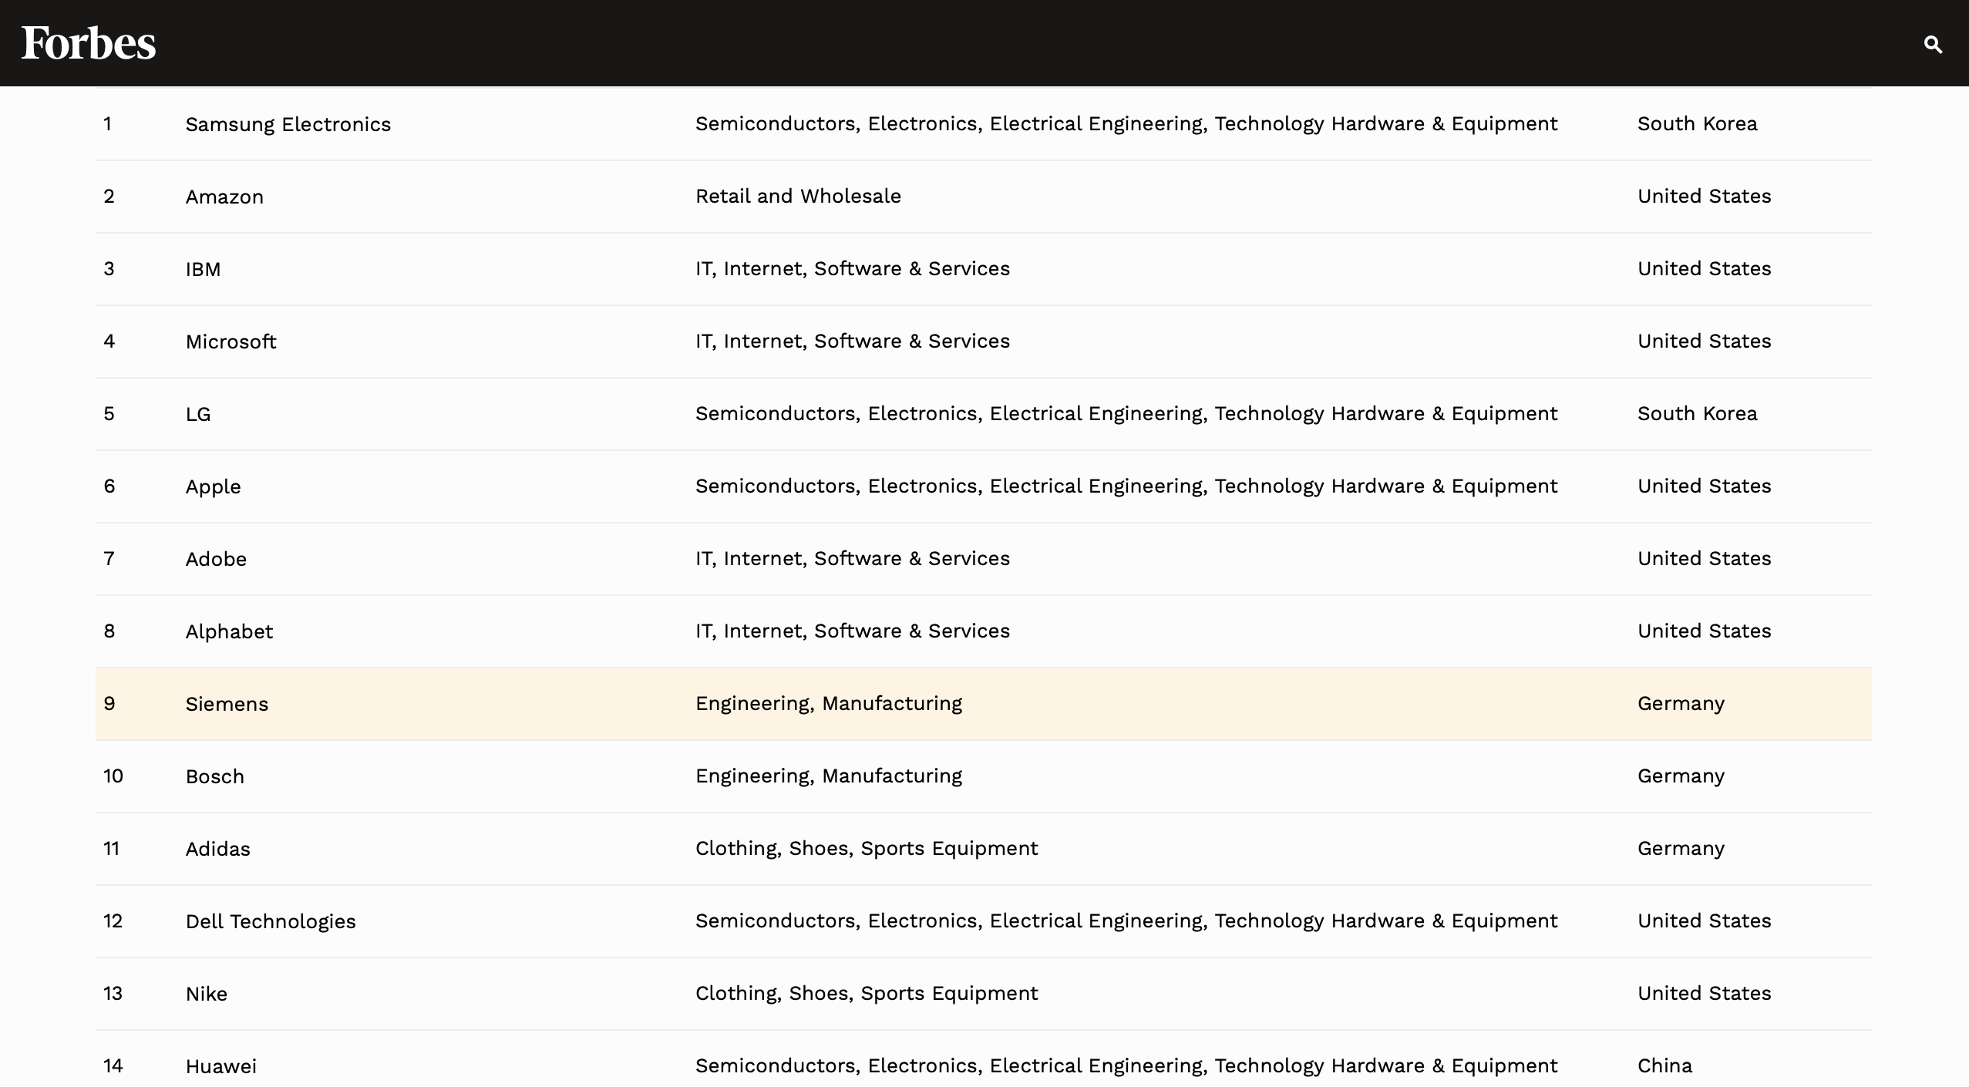Click Retail and Wholesale industry text
This screenshot has width=1969, height=1087.
click(798, 196)
